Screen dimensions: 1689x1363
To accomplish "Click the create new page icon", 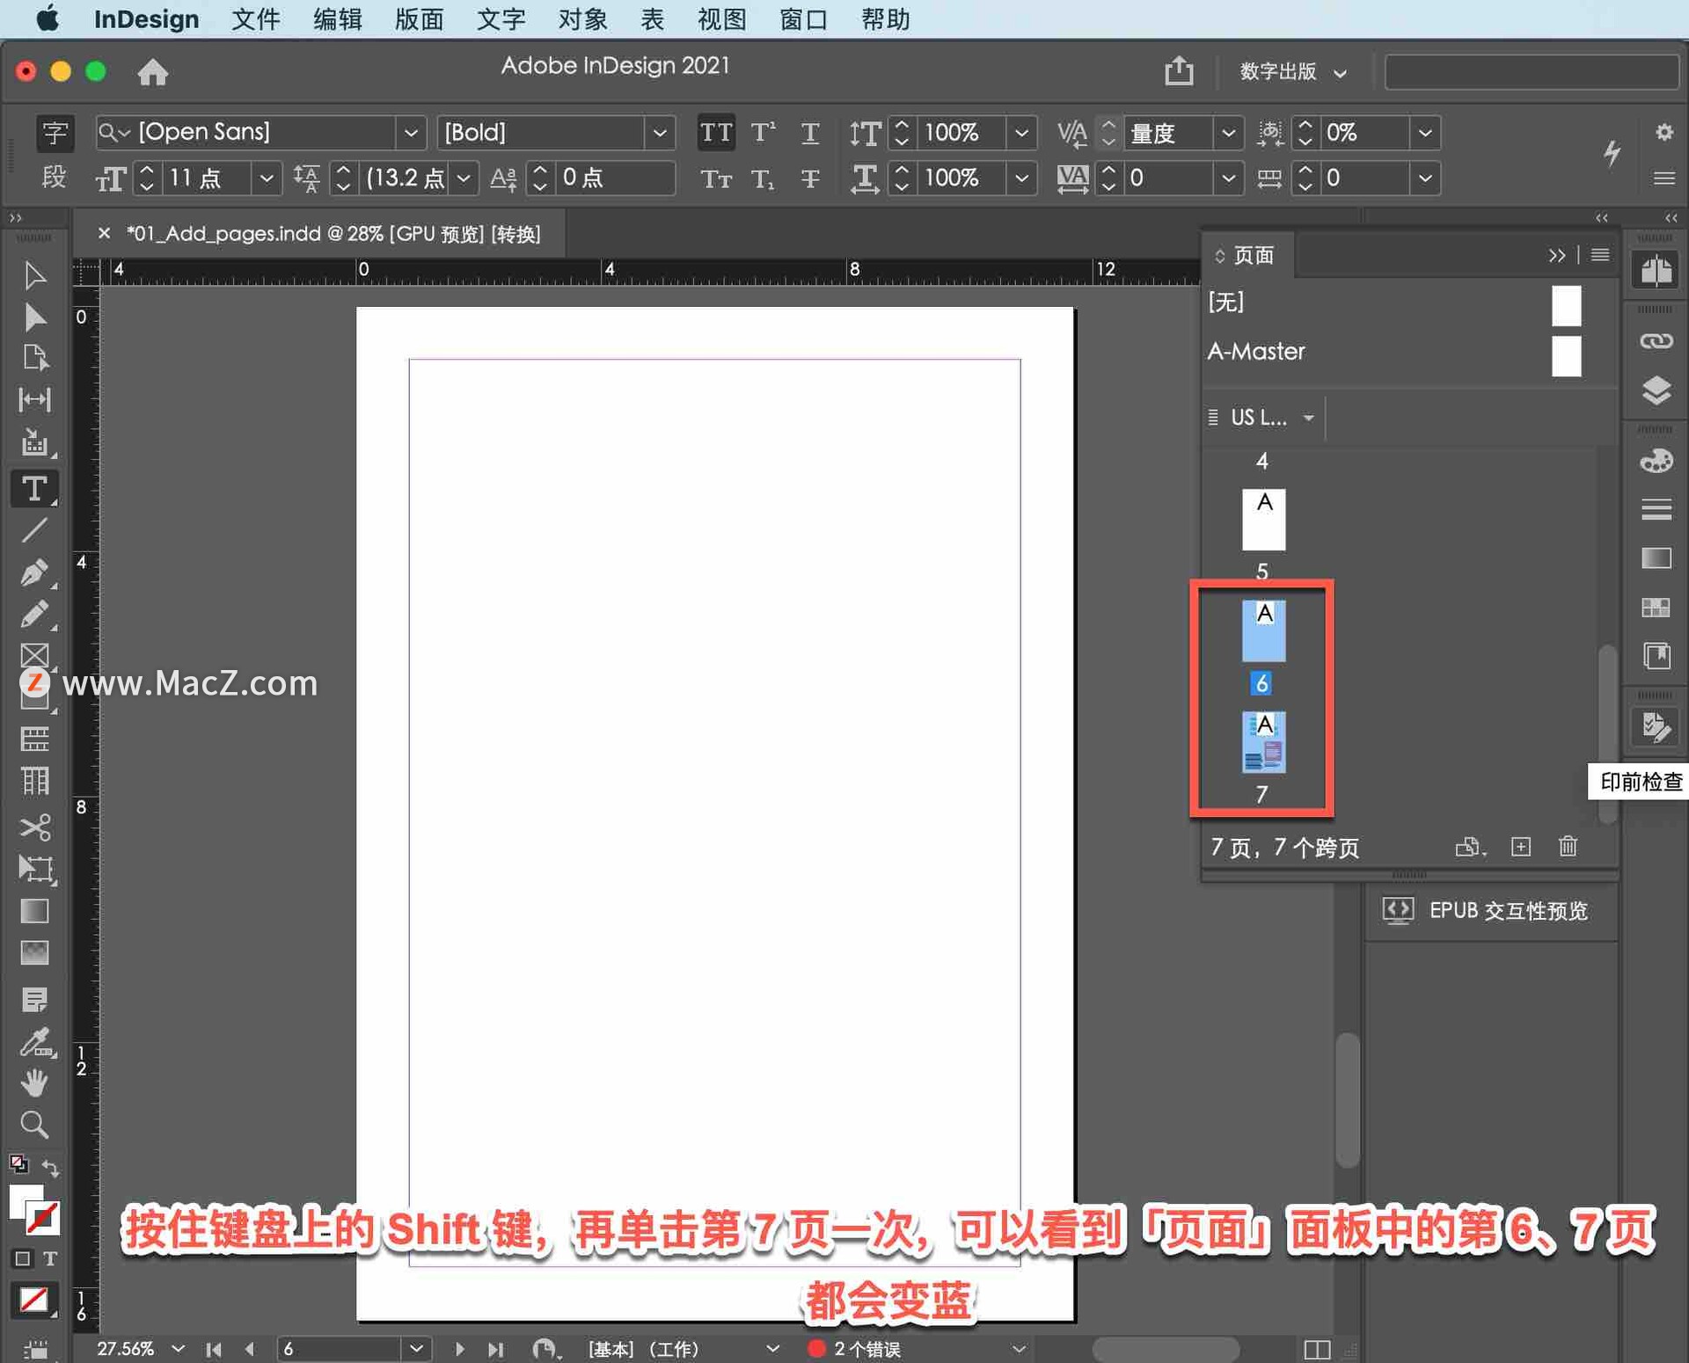I will pyautogui.click(x=1521, y=846).
